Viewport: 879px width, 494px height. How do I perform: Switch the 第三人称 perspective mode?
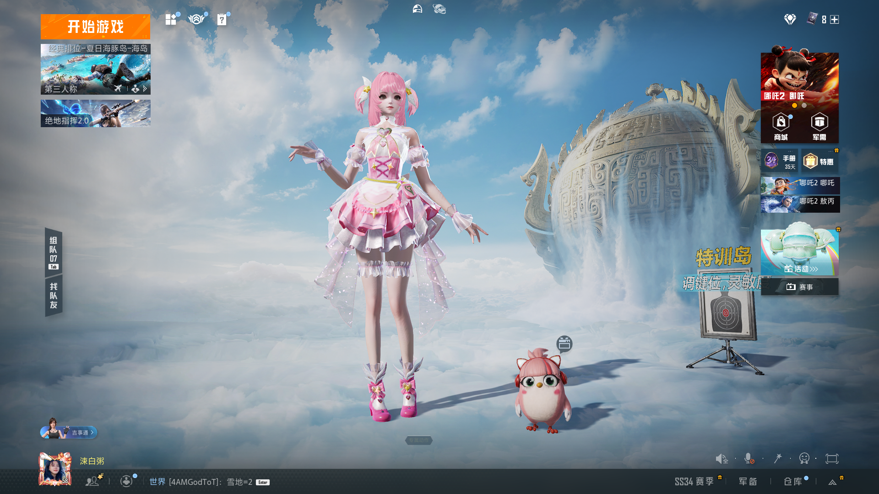click(61, 89)
